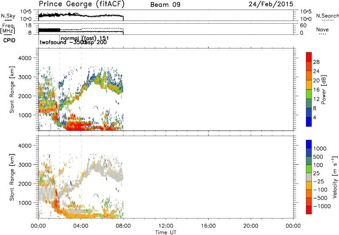Viewport: 339px width, 235px height.
Task: Click the 'Power [dB]' color bar label
Action: click(323, 90)
